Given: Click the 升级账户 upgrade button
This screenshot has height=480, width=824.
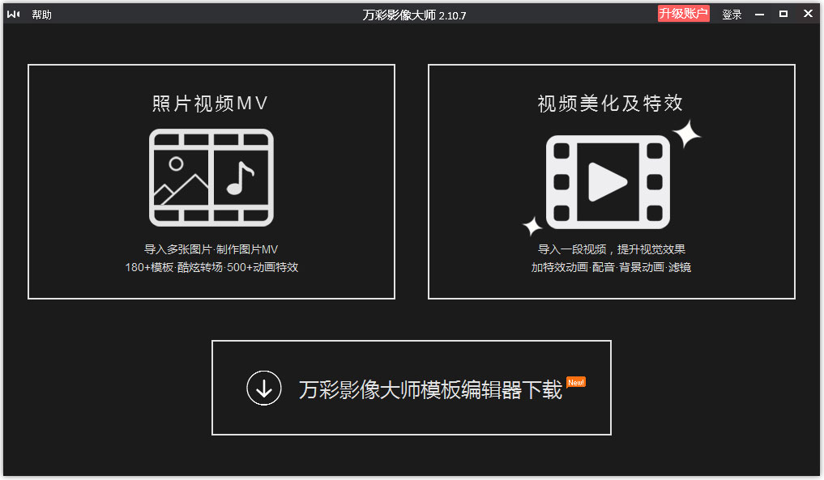Looking at the screenshot, I should (683, 14).
